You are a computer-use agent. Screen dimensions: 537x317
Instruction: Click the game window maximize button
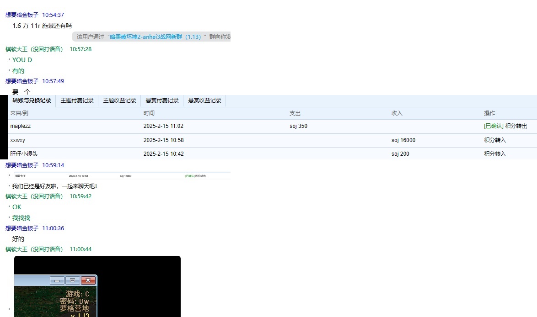(x=72, y=280)
